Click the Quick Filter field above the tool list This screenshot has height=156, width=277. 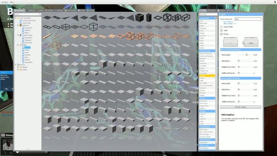(208, 14)
